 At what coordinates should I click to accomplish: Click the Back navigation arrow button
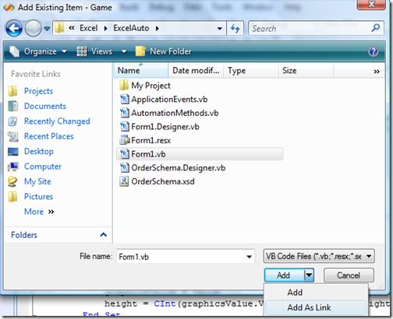click(14, 28)
